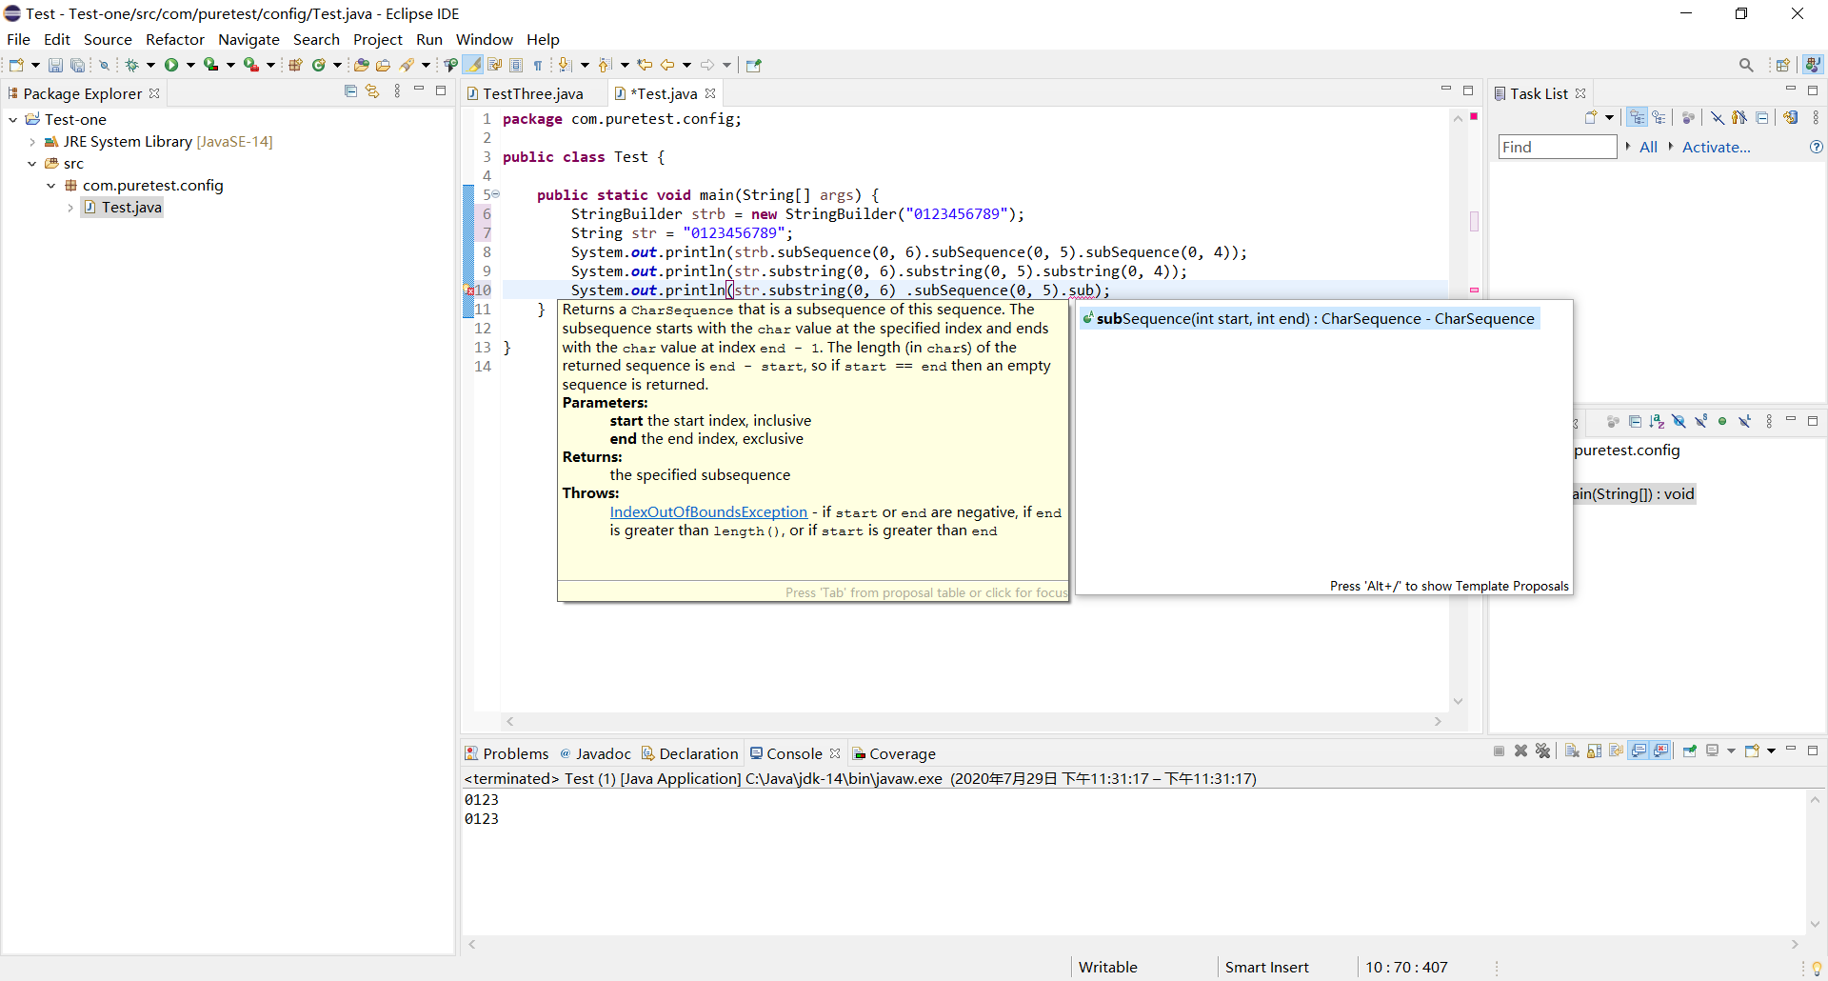
Task: Toggle Scroll Lock in Console toolbar
Action: pyautogui.click(x=1594, y=751)
